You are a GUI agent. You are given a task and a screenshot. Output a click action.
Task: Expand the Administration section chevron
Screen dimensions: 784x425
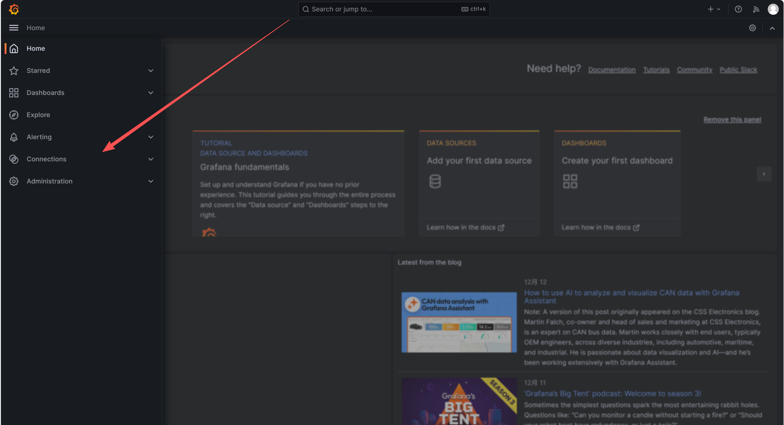pos(150,181)
